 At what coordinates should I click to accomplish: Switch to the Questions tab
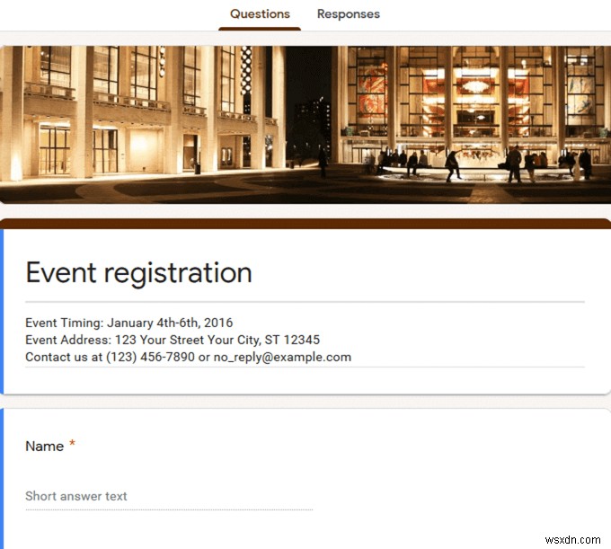260,14
